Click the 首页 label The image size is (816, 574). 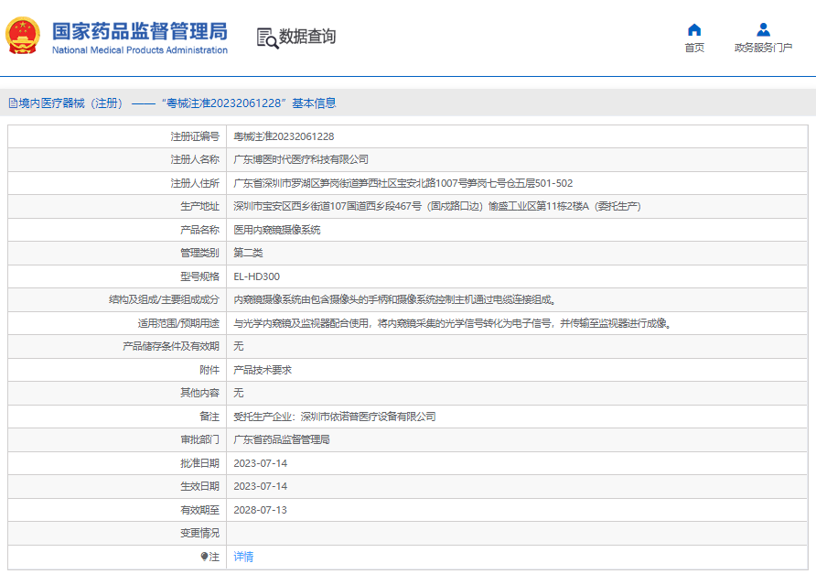(x=694, y=48)
